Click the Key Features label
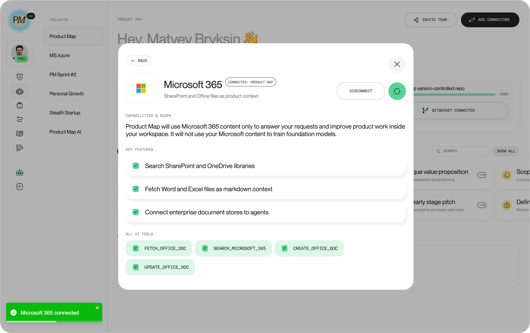The height and width of the screenshot is (333, 530). tap(139, 150)
